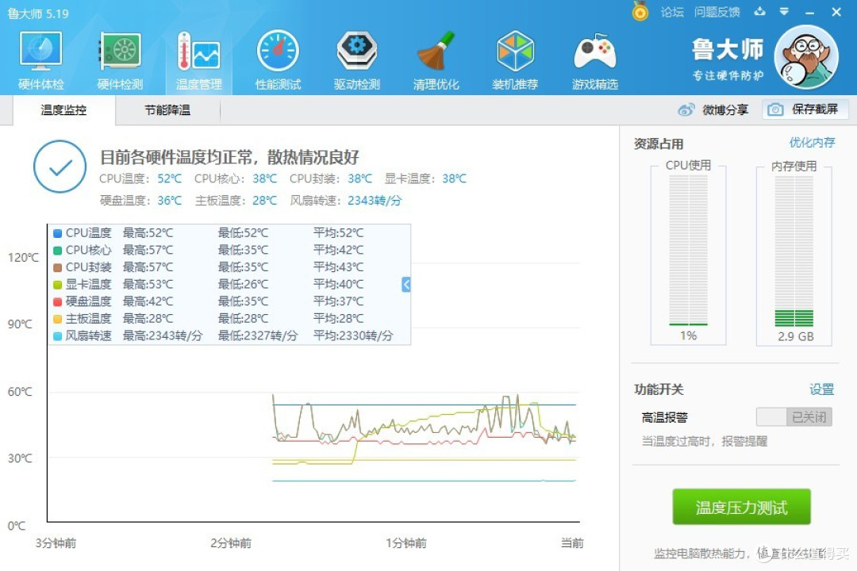Click the camera icon for screenshot
Viewport: 857px width, 571px height.
(775, 109)
